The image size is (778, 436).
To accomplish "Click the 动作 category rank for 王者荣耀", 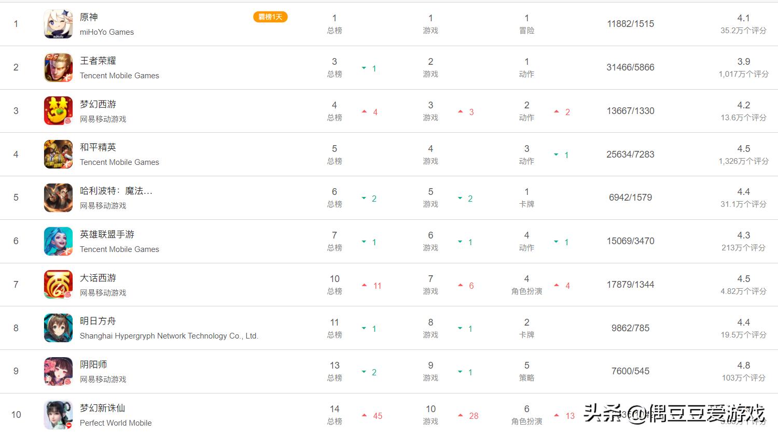I will (x=527, y=67).
